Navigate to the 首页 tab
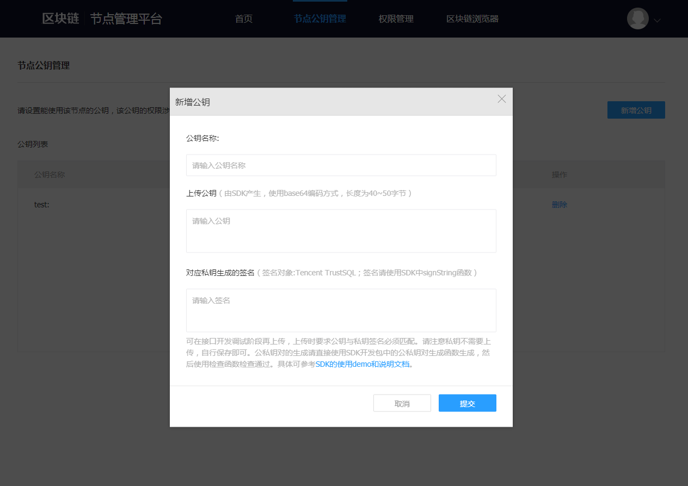The image size is (688, 486). click(x=243, y=18)
